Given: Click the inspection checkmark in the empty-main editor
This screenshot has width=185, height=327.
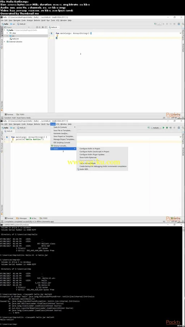Looking at the screenshot, I should [x=181, y=33].
